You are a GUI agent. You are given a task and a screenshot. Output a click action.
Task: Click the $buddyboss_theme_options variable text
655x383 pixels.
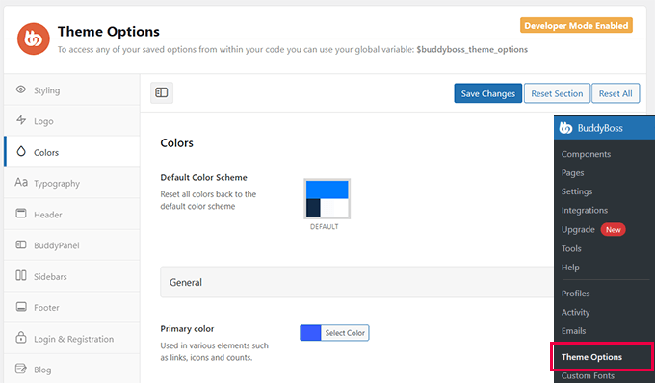472,50
